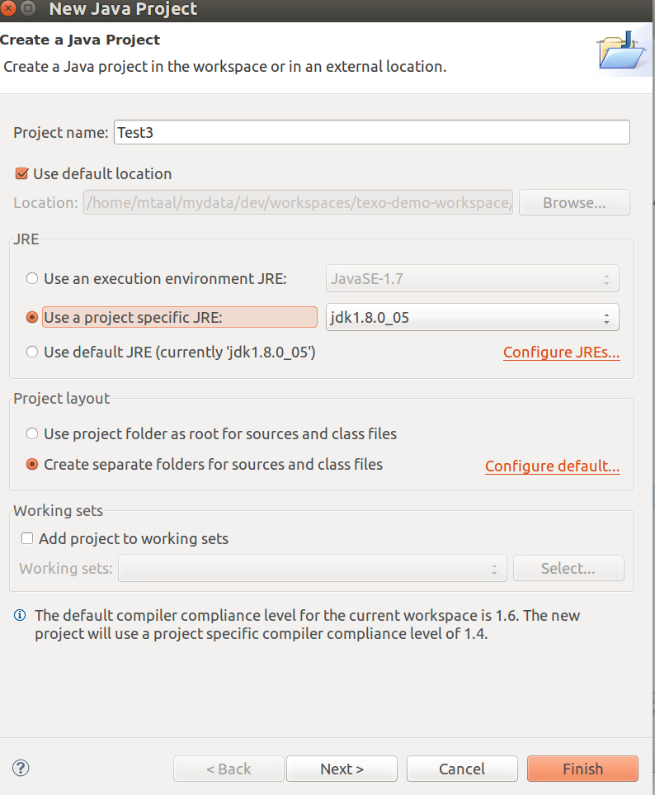The height and width of the screenshot is (795, 655).
Task: Click the Finish button
Action: (582, 769)
